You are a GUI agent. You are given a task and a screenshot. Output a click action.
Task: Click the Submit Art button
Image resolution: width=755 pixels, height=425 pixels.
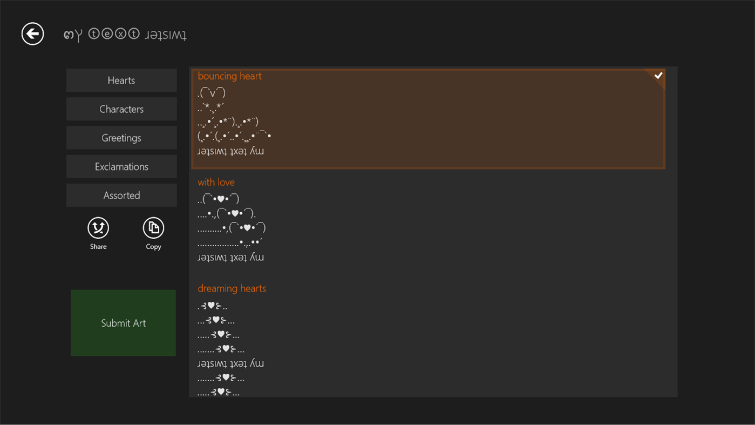(123, 323)
